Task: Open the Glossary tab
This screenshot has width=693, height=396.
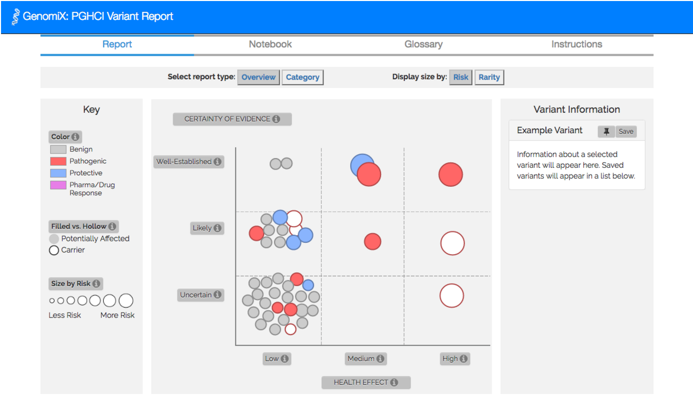Action: (x=423, y=44)
